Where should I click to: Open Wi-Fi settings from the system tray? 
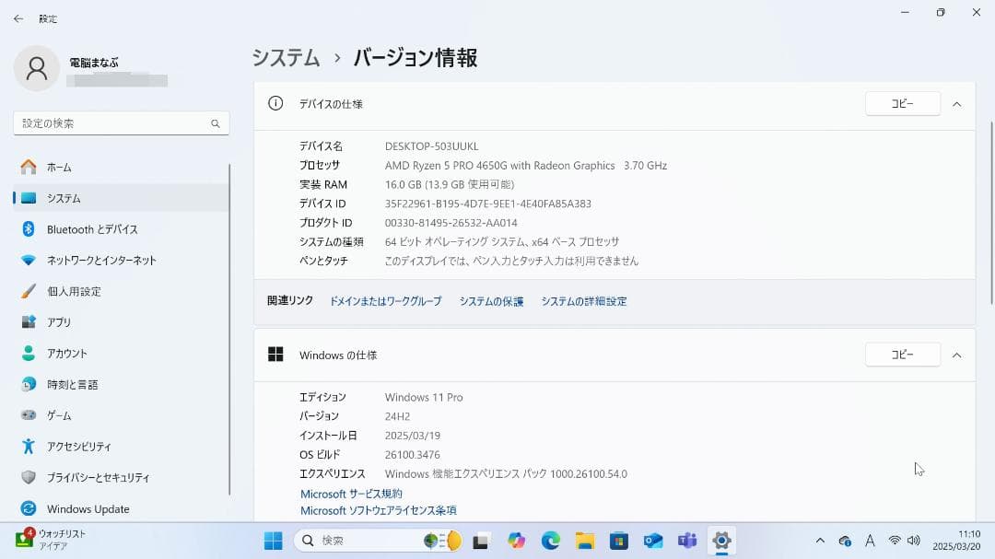pos(895,541)
